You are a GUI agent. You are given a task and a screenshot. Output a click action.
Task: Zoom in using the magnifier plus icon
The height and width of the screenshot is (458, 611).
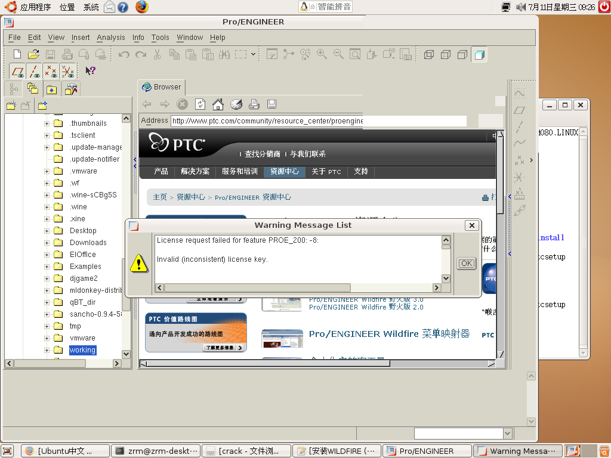322,54
